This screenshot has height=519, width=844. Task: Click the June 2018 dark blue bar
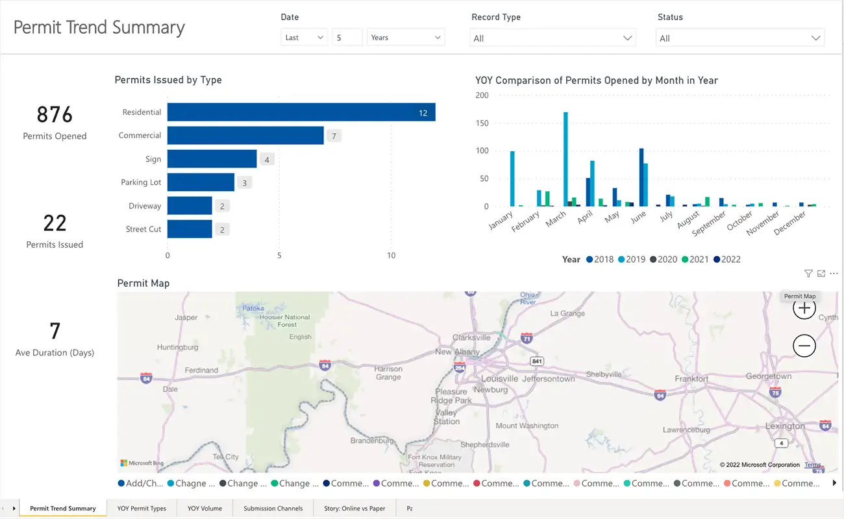tap(641, 178)
